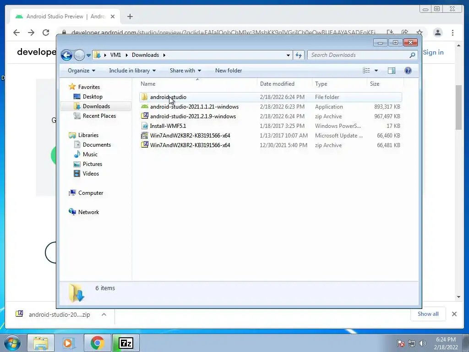Toggle the preview pane
469x352 pixels.
392,71
